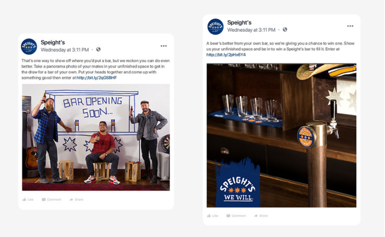Open the Speight's page name on left post
This screenshot has width=385, height=237.
tap(53, 42)
